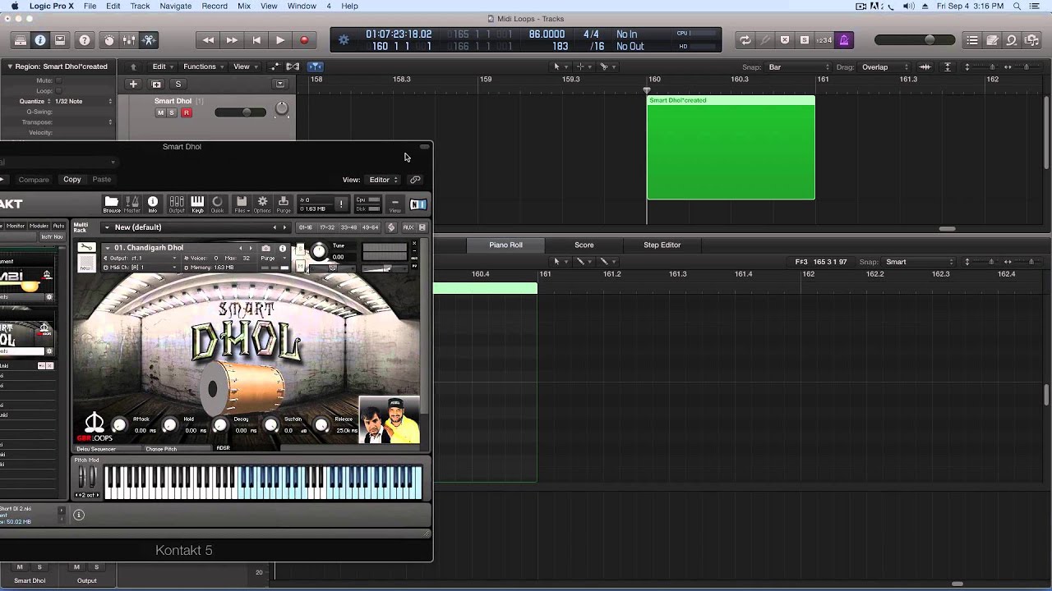
Task: Open the List Editors icon
Action: [972, 40]
